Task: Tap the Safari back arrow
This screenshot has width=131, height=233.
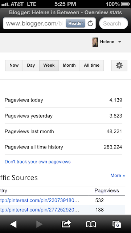Action: pos(13,224)
